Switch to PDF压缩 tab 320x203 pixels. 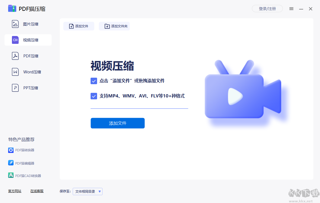[x=28, y=56]
